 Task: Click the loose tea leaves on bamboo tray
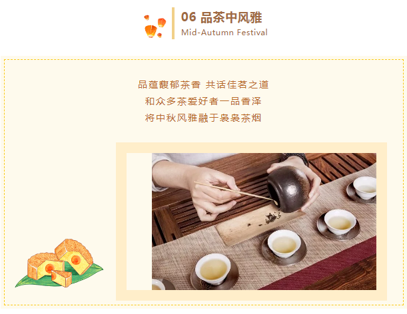click(x=272, y=218)
